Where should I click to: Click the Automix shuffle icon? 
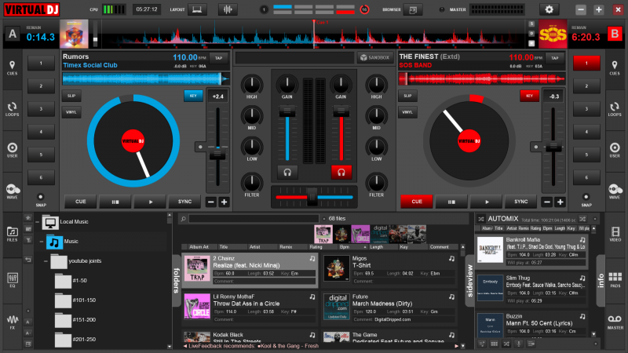click(481, 219)
